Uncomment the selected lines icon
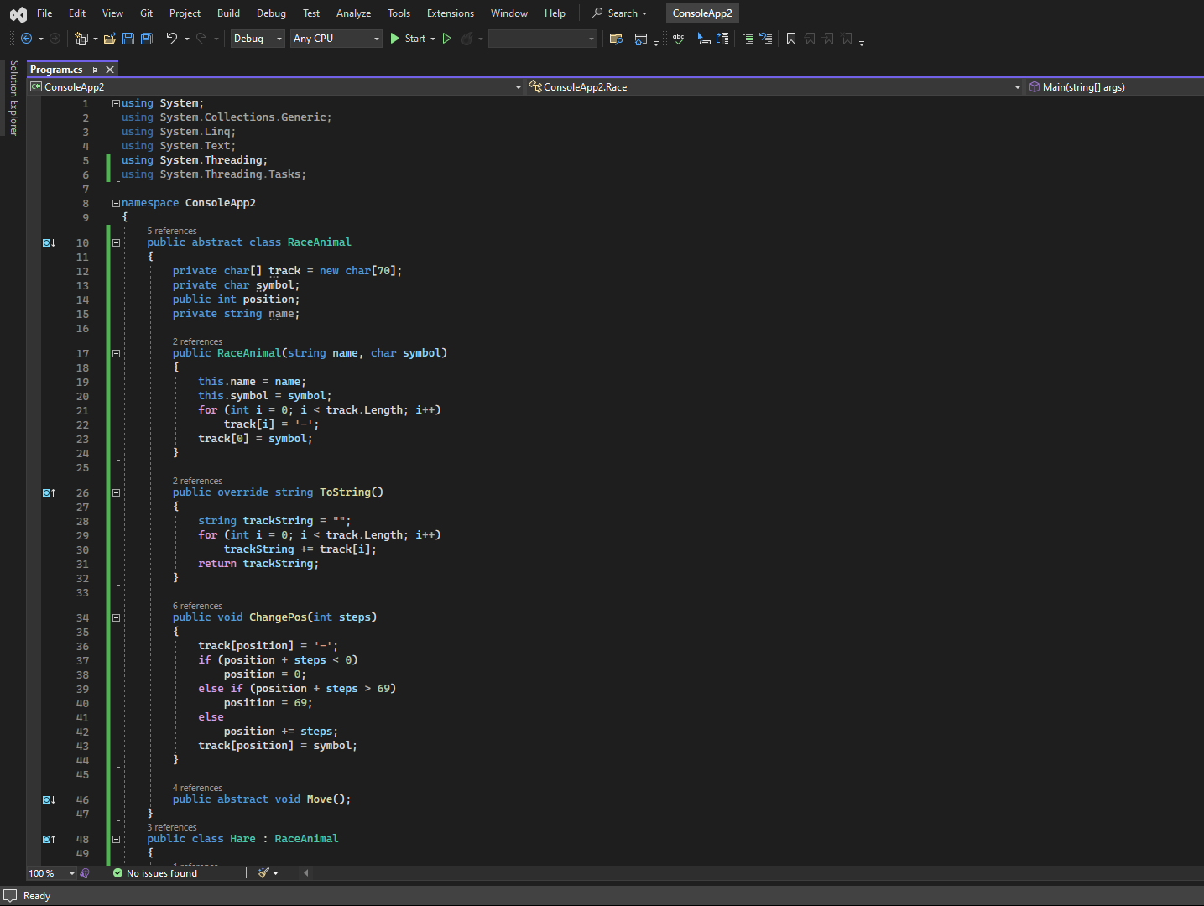 766,39
